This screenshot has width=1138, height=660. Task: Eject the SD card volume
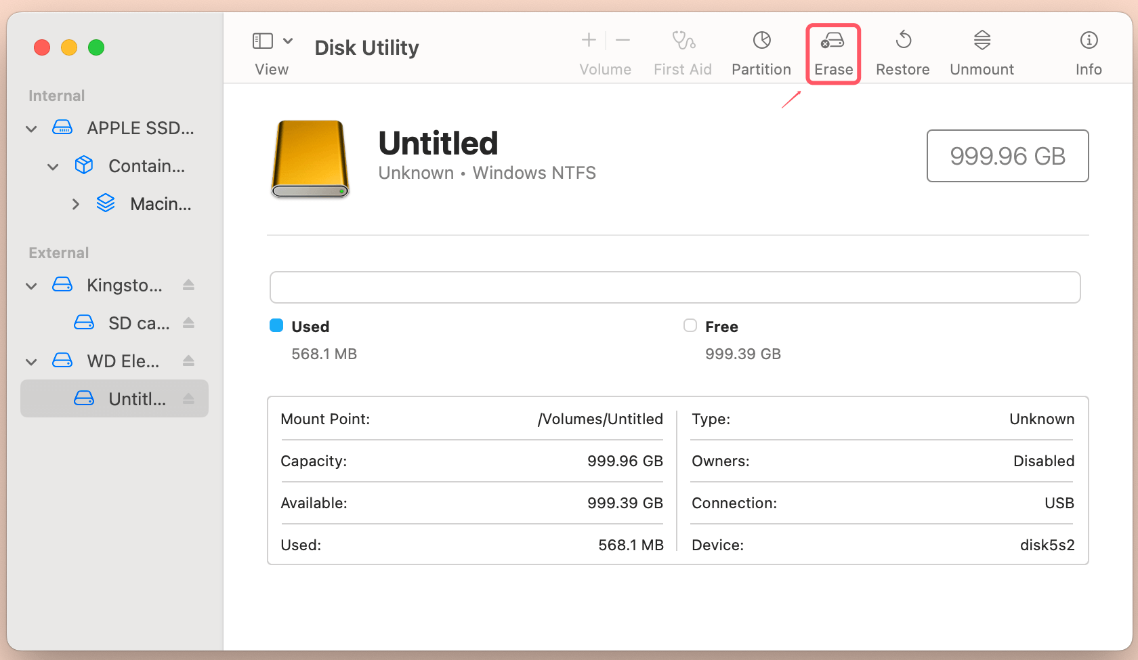pyautogui.click(x=188, y=323)
